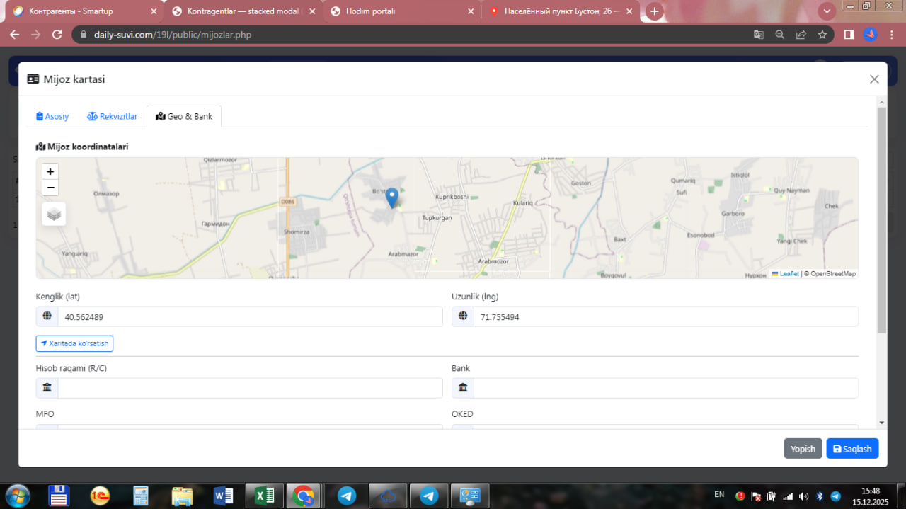Launch Excel from the taskbar
Image resolution: width=906 pixels, height=509 pixels.
(x=264, y=496)
